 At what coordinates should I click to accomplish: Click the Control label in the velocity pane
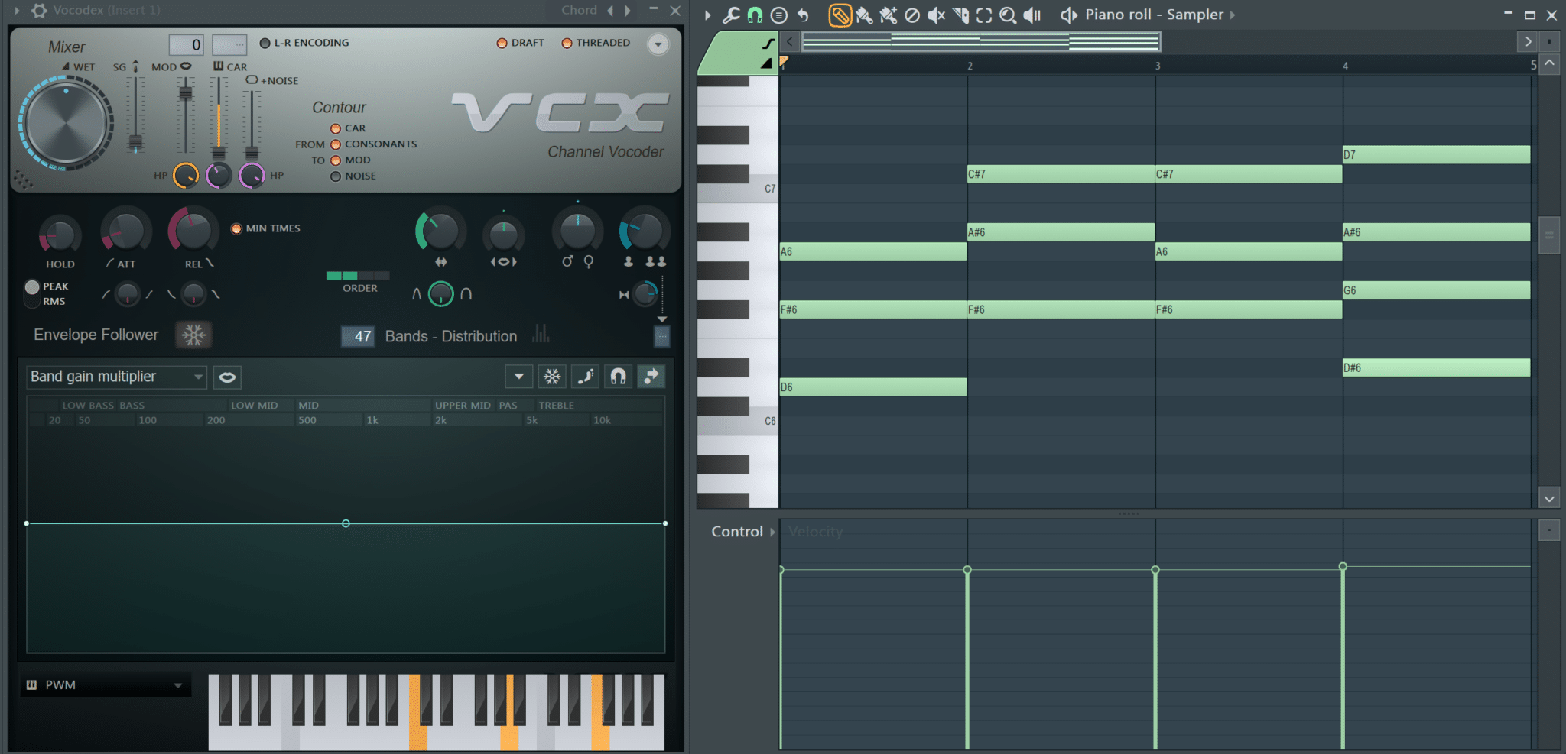(x=736, y=531)
